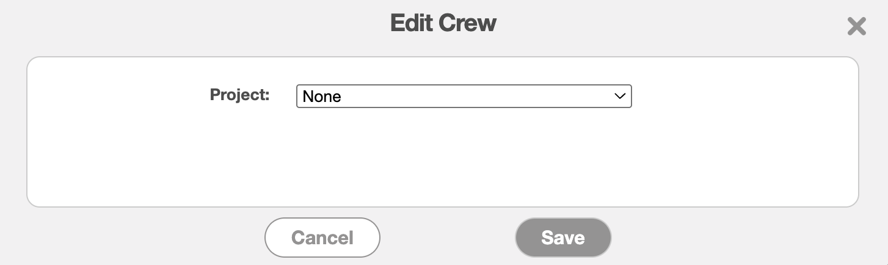Screen dimensions: 888x265
Task: Expand the Project chevron arrow
Action: tap(620, 96)
